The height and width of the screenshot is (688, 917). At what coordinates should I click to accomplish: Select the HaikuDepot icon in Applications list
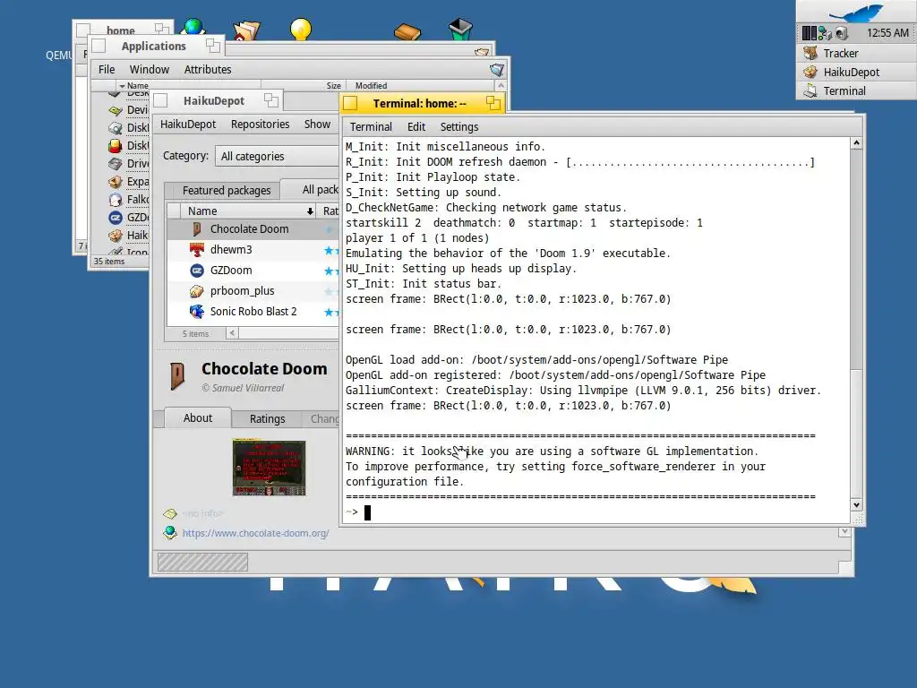pyautogui.click(x=116, y=236)
